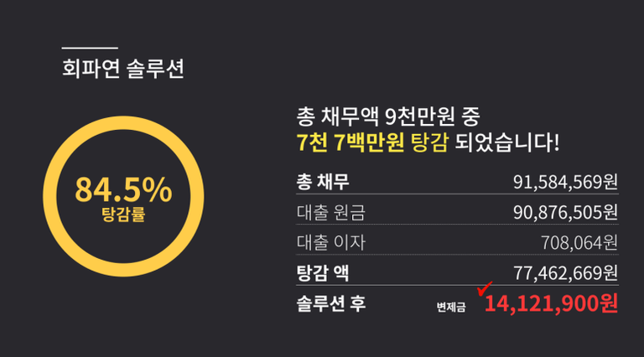Click the red 14,121,900원 repayment amount
644x357 pixels.
pos(551,303)
